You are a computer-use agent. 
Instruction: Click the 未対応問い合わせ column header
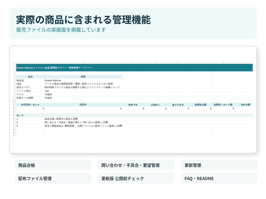click(30, 105)
